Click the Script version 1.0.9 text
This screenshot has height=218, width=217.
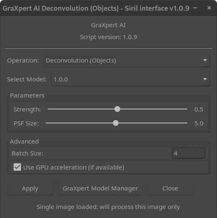pos(108,37)
